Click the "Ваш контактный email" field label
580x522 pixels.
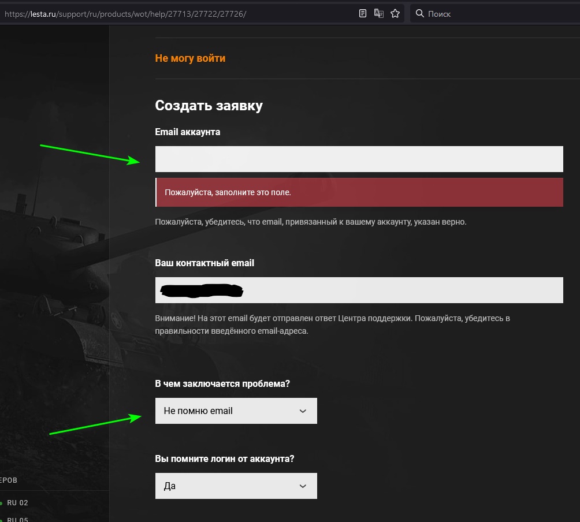(205, 263)
